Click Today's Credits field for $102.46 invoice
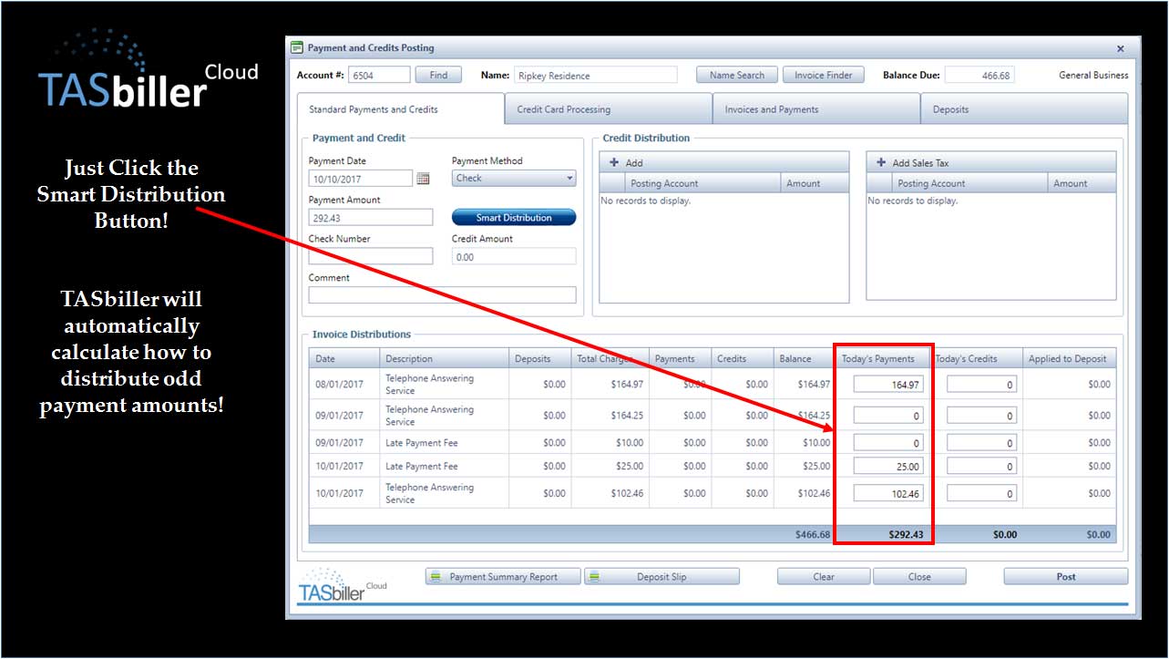Viewport: 1169px width, 659px height. tap(982, 494)
